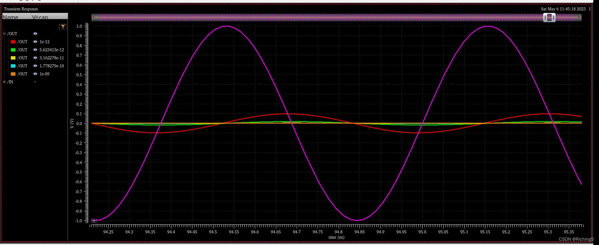Click the trace start marker at -1.0
Viewport: 599px width, 245px height.
point(94,221)
